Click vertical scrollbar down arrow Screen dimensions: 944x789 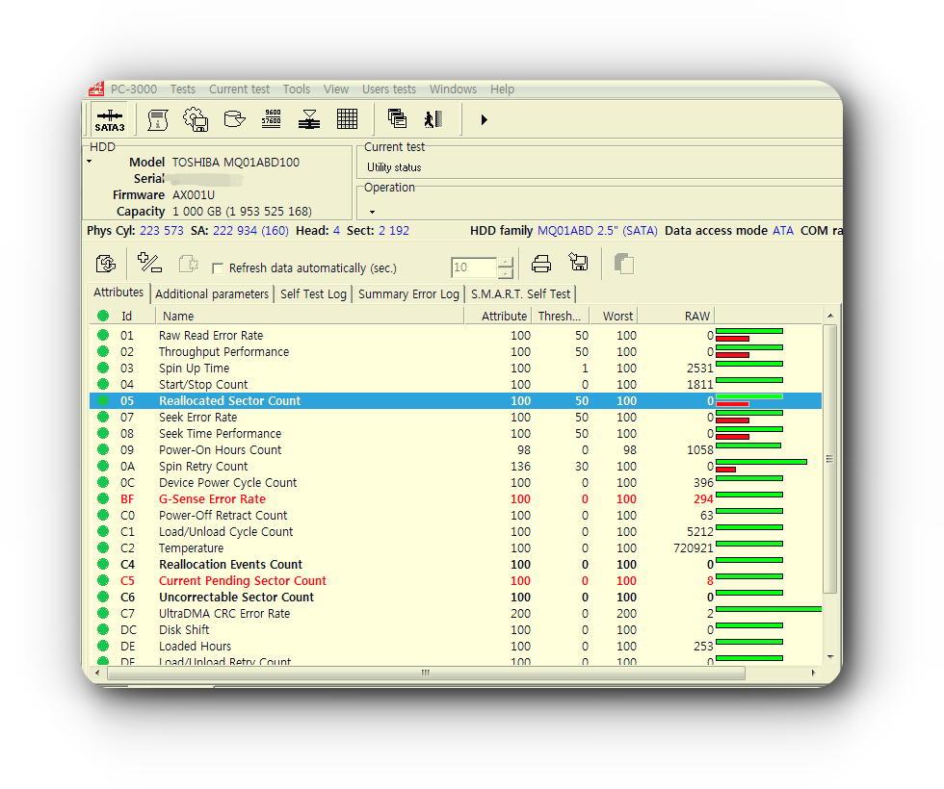pos(830,656)
